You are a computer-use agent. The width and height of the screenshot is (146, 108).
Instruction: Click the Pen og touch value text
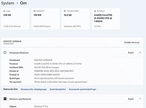(61, 82)
